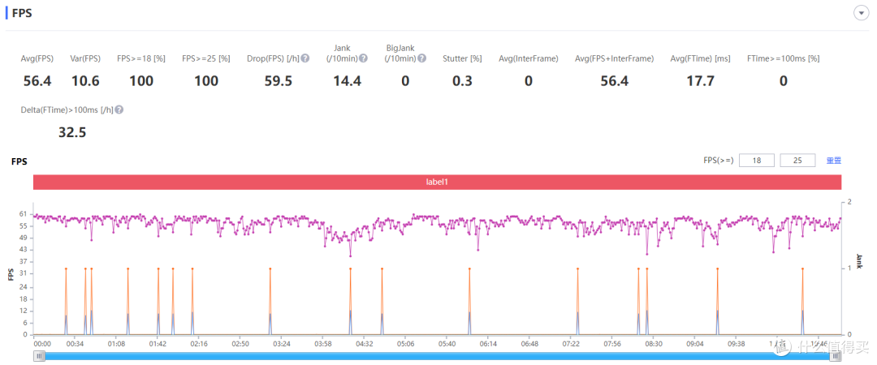
Task: Click help icon beside BigJank (/10min)
Action: click(x=421, y=58)
